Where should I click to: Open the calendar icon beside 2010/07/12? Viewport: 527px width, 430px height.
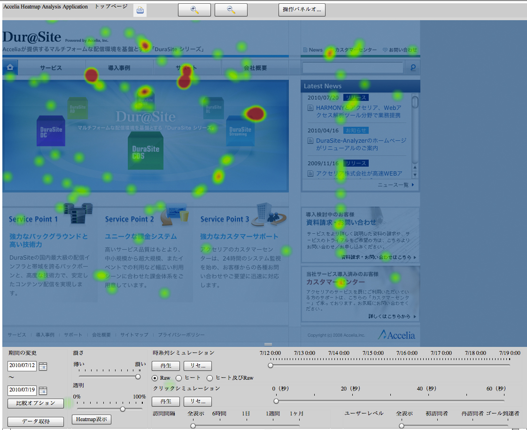click(x=43, y=366)
